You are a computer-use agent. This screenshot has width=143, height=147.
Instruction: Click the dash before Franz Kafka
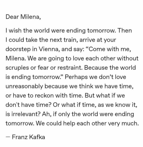click(8, 137)
